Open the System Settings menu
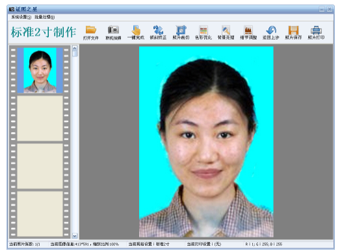This screenshot has width=342, height=251. tap(21, 17)
